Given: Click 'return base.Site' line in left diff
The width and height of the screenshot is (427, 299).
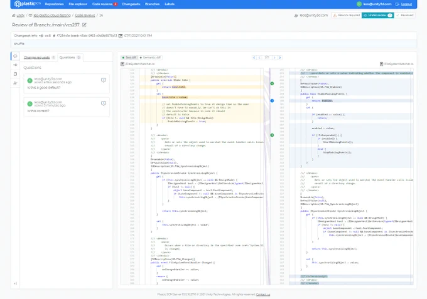Looking at the screenshot, I should click(174, 87).
